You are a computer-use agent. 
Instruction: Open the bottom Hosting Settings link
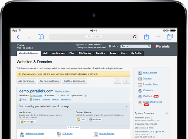[107, 133]
